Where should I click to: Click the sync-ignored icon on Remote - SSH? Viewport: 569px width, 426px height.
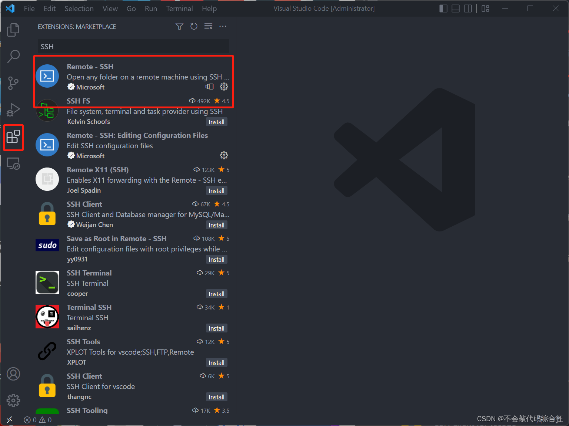[x=210, y=87]
